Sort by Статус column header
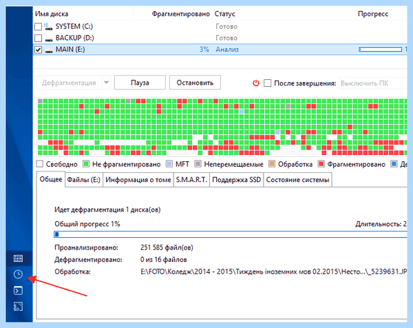413x328 pixels. (x=224, y=14)
